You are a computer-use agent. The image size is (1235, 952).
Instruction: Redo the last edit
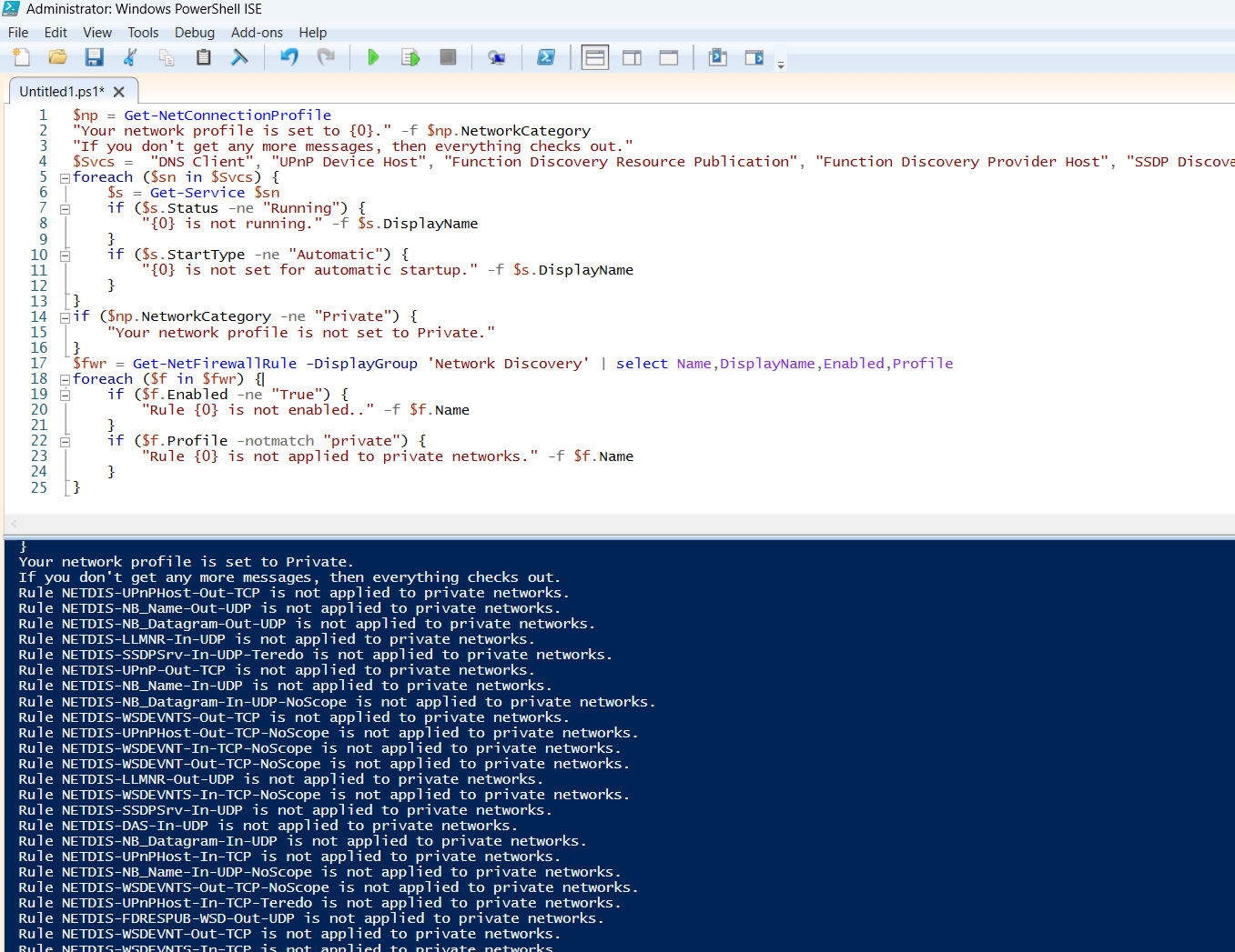(x=326, y=57)
